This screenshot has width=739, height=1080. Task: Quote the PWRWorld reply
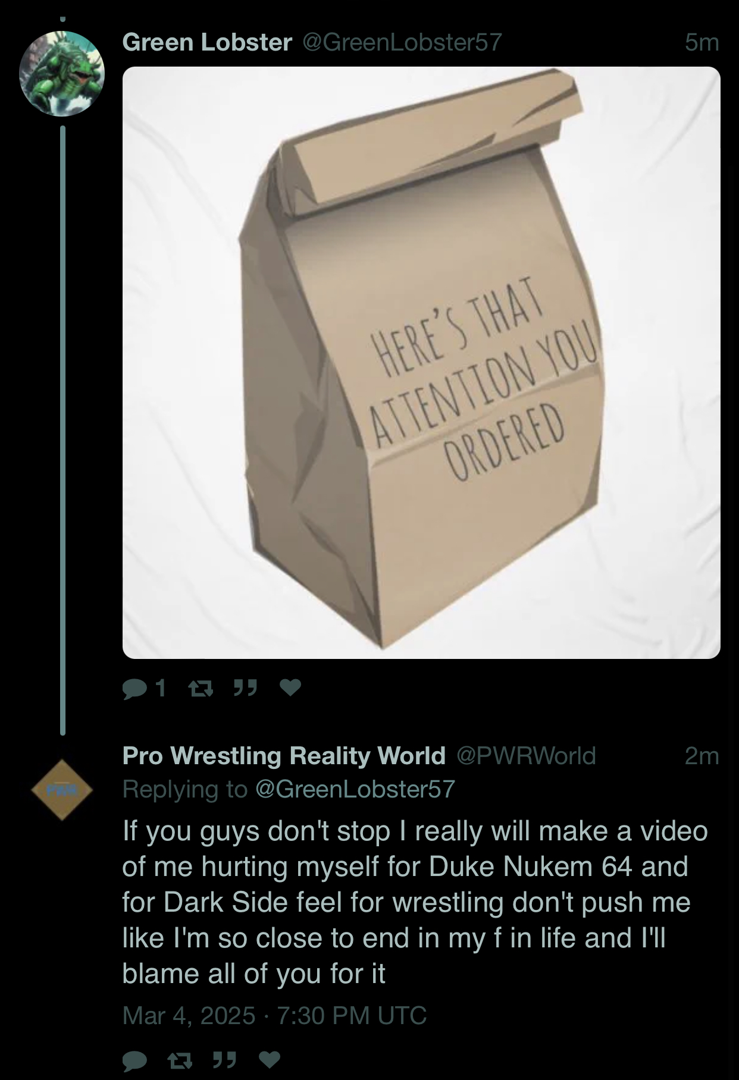223,1059
